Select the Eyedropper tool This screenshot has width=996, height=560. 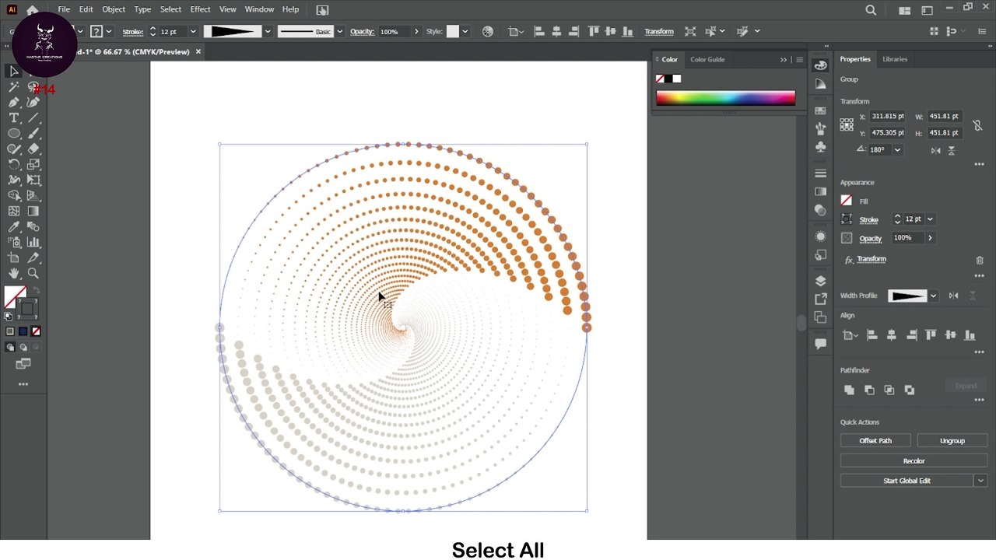14,227
